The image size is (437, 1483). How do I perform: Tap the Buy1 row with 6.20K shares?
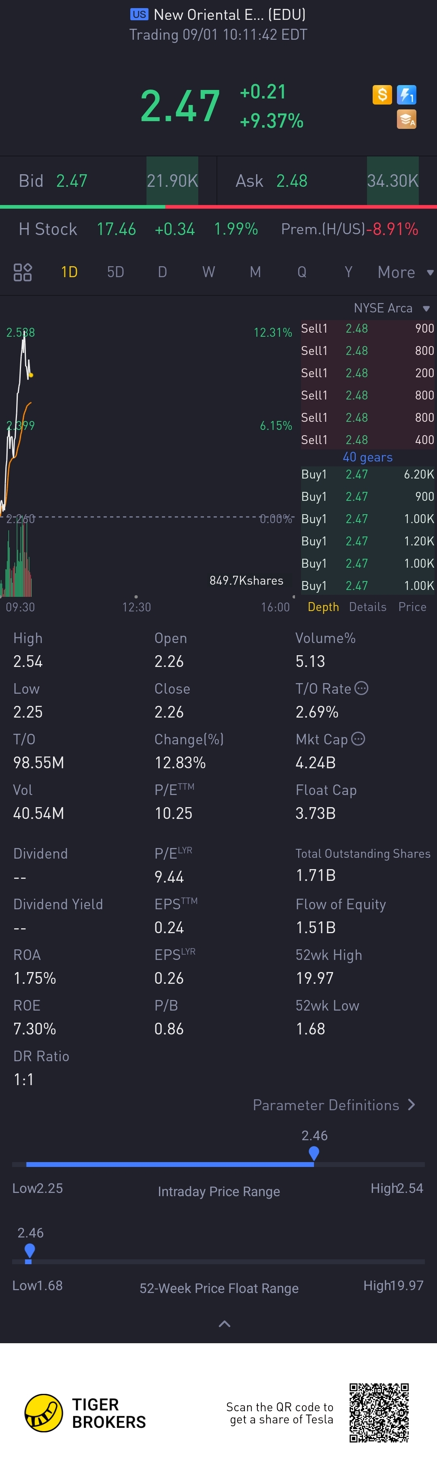tap(367, 474)
